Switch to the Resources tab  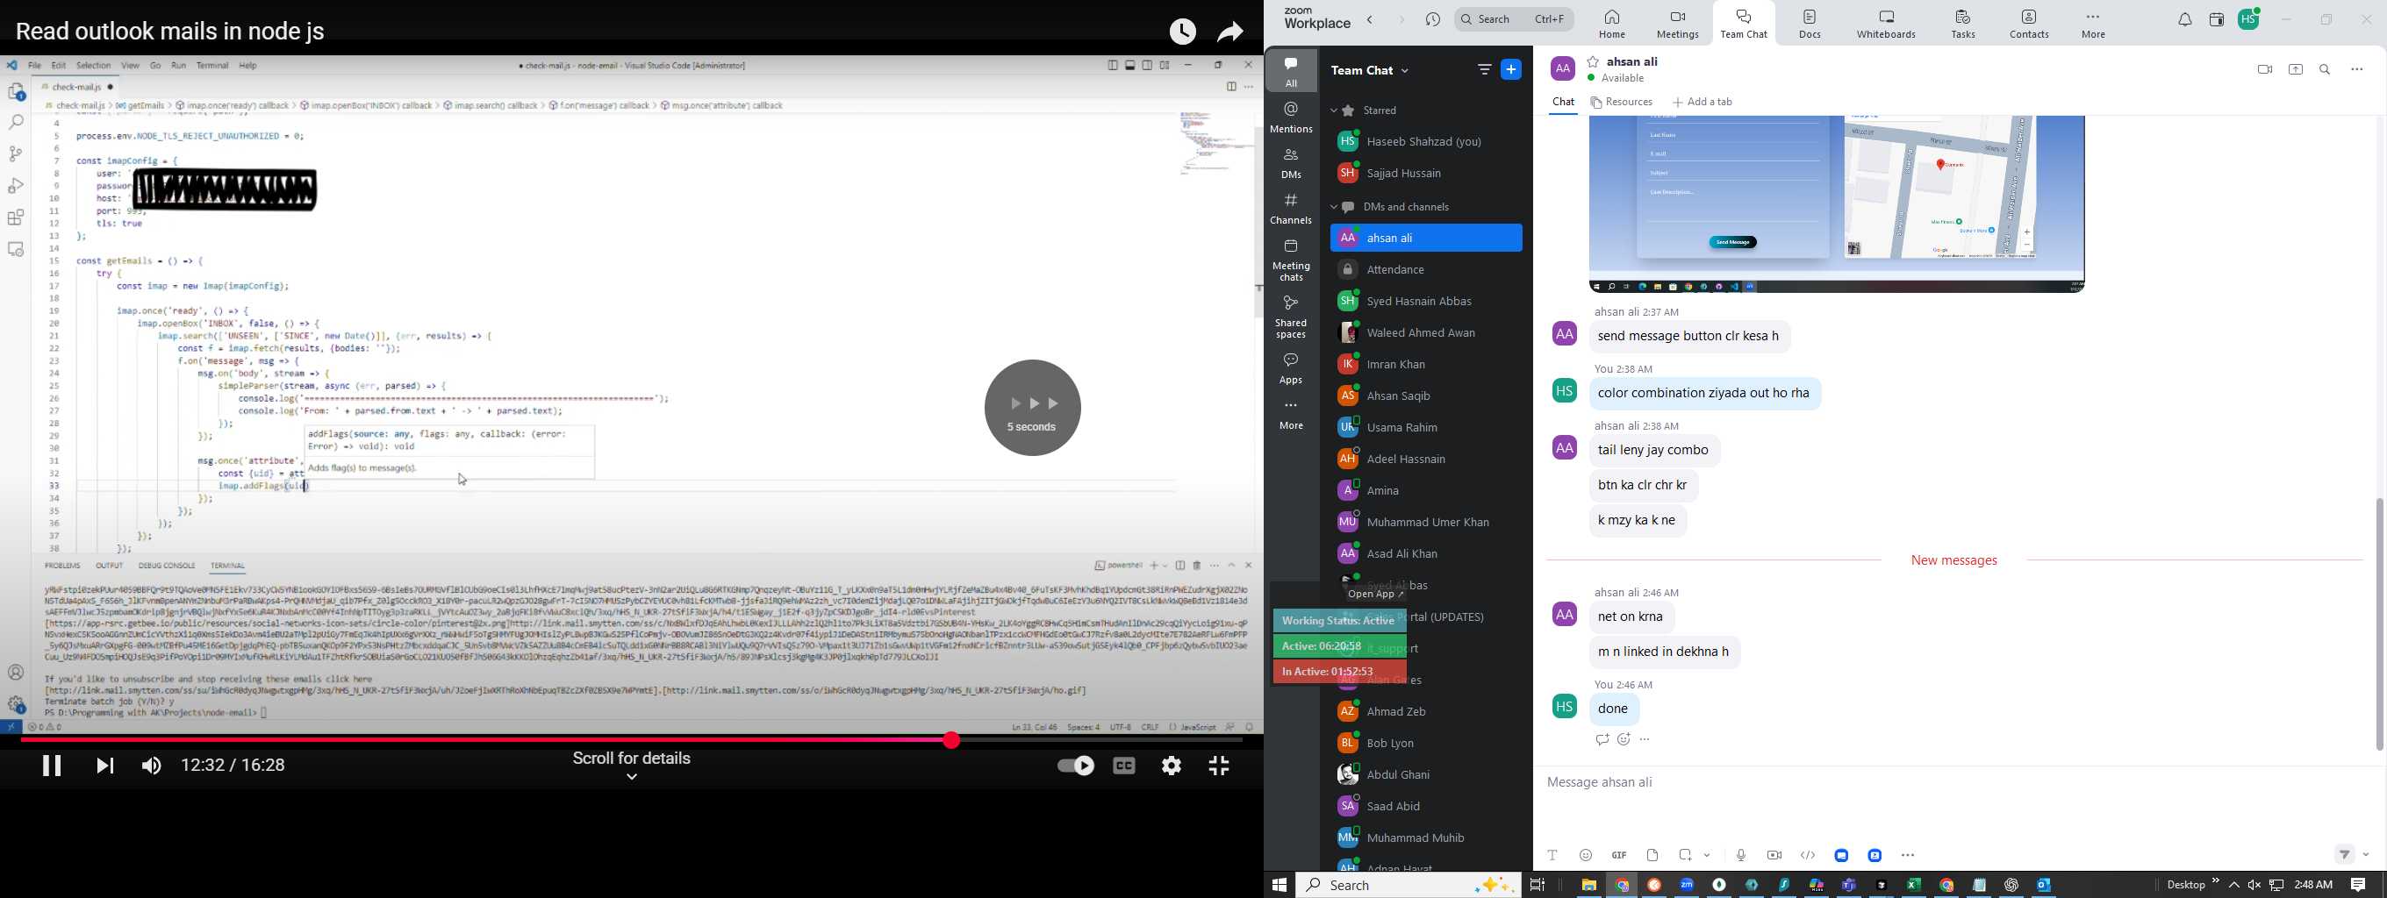pos(1622,103)
